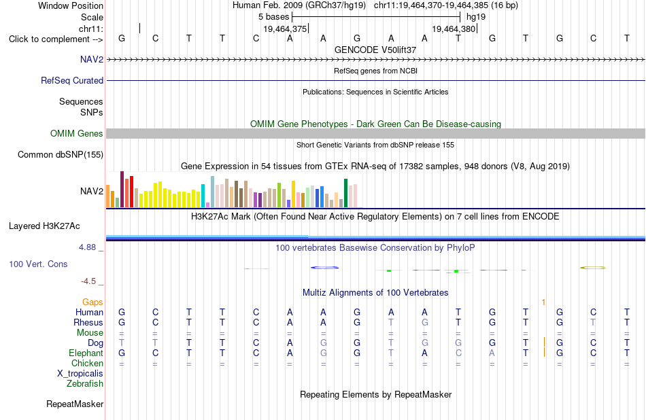Viewport: 646px width, 420px height.
Task: Click the 'Elephant' alignment row label
Action: coord(86,353)
